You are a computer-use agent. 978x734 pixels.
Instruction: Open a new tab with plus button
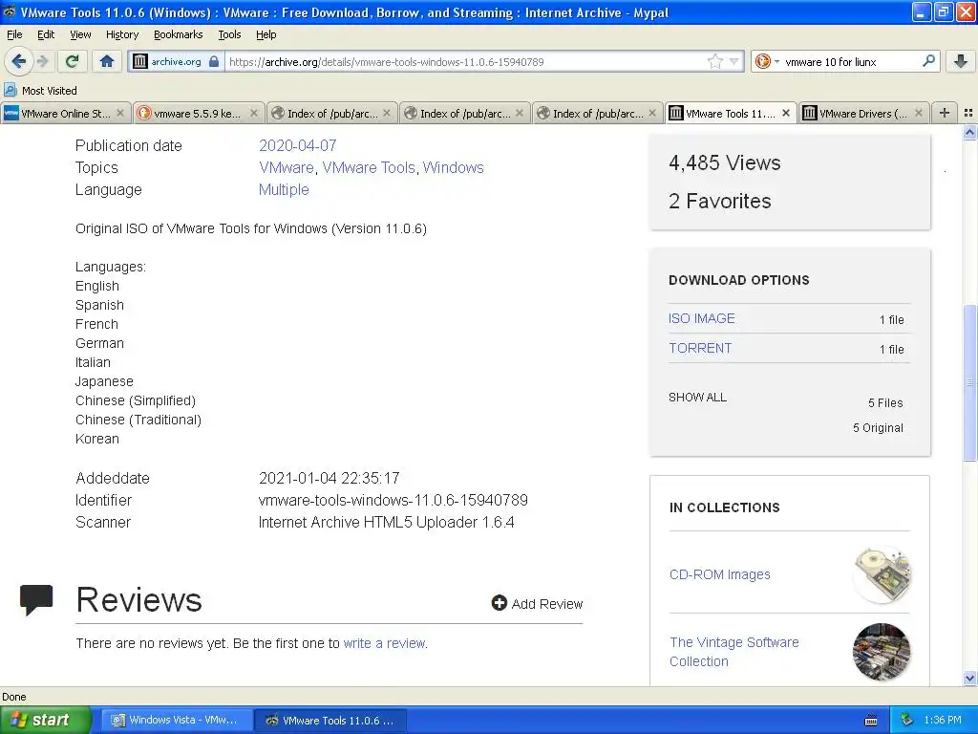[x=945, y=113]
